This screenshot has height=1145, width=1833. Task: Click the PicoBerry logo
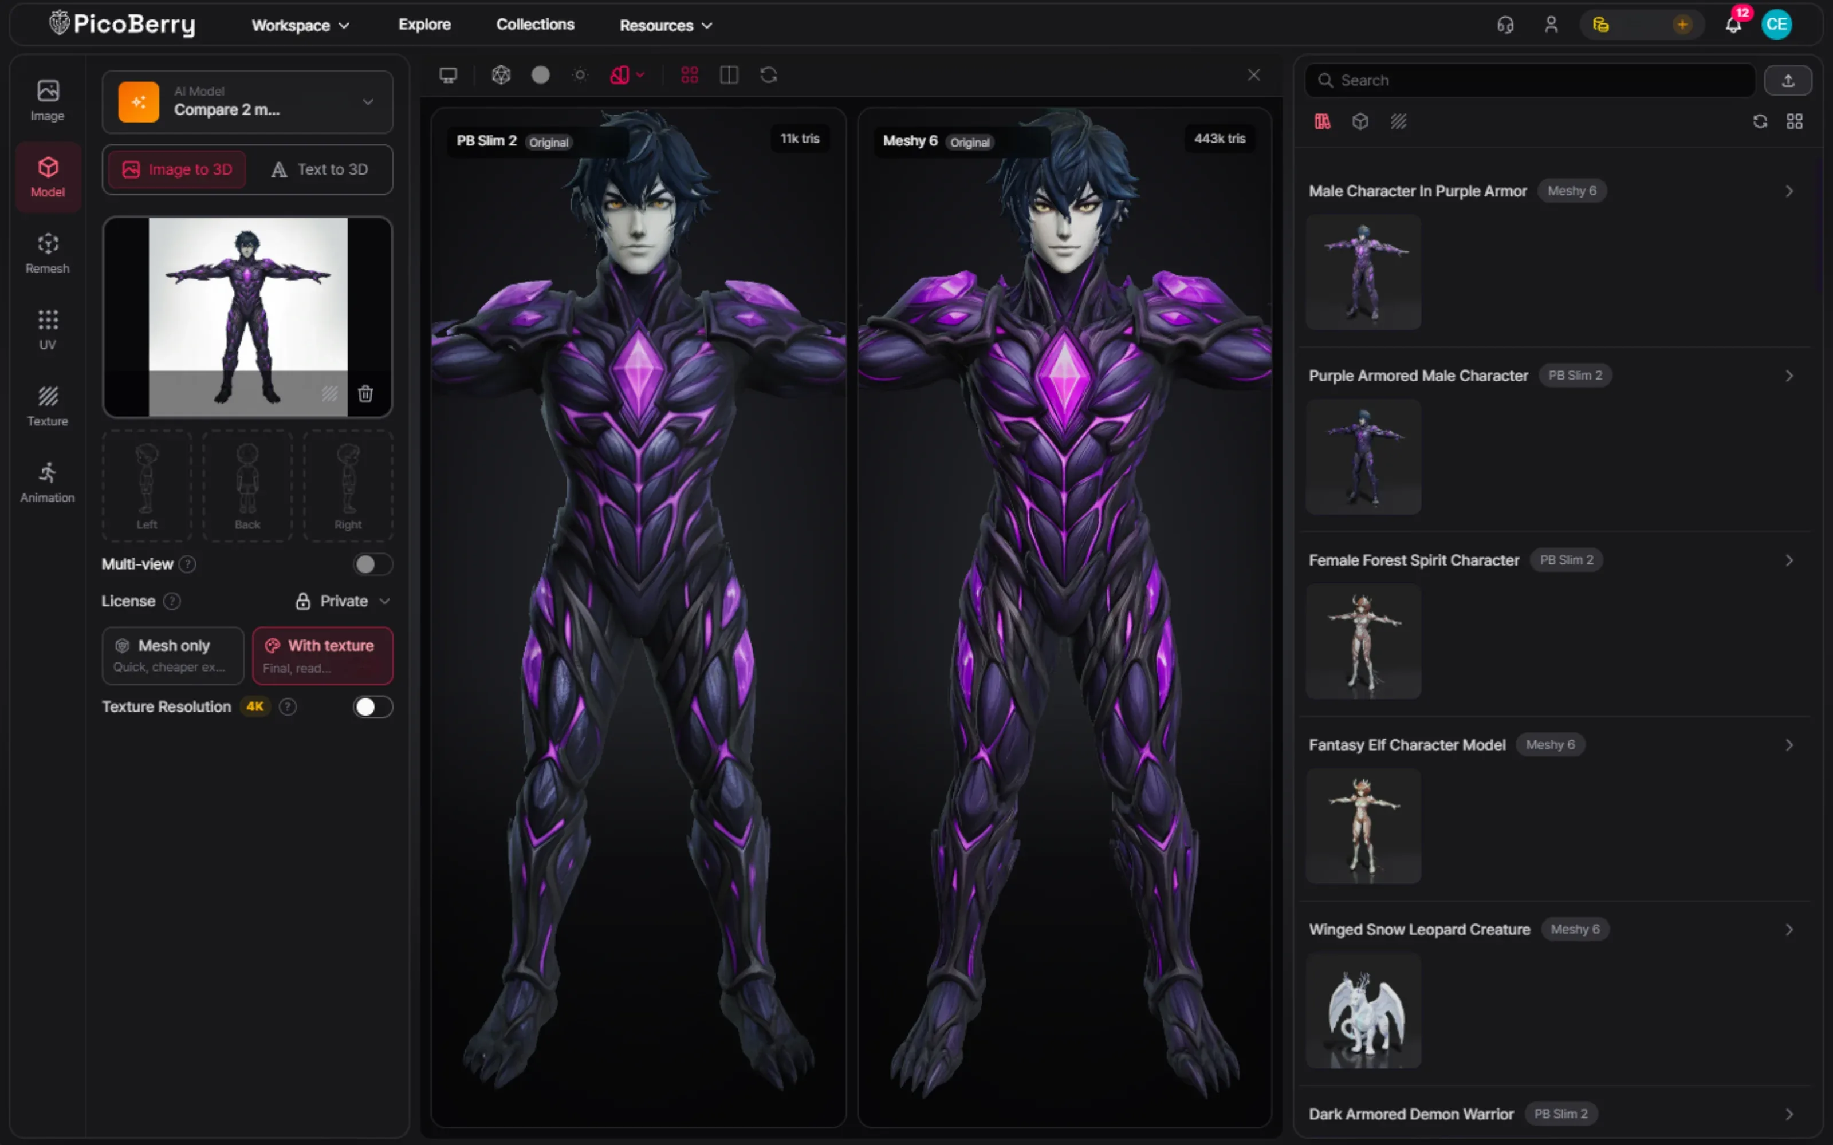[122, 24]
